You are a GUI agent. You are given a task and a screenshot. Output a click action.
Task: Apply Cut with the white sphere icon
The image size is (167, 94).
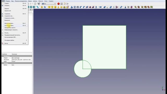(108, 7)
